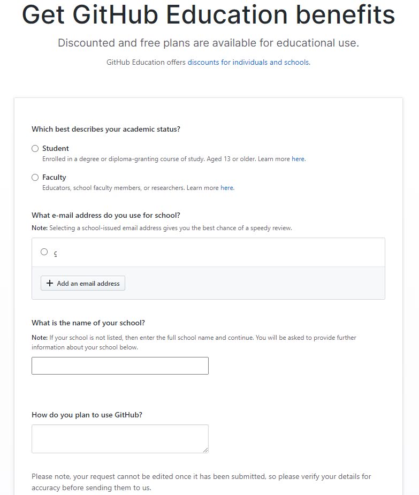The height and width of the screenshot is (495, 419).
Task: Select the Faculty radio button
Action: coord(35,178)
